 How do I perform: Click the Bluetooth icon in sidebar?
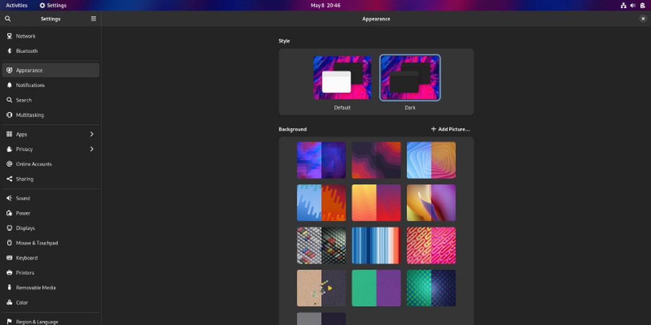tap(9, 51)
